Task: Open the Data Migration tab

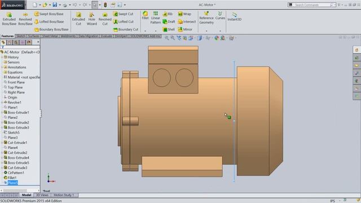Action: 89,36
